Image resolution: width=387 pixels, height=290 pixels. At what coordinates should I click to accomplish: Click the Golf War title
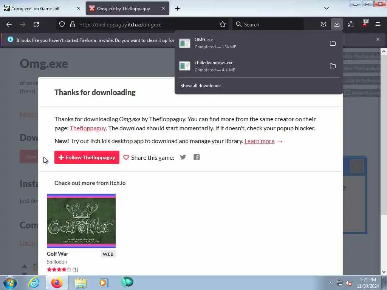tap(57, 254)
